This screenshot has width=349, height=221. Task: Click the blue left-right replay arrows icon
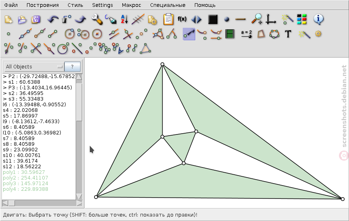[x=196, y=20]
